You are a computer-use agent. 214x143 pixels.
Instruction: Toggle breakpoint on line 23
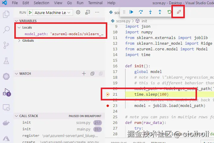click(x=108, y=106)
